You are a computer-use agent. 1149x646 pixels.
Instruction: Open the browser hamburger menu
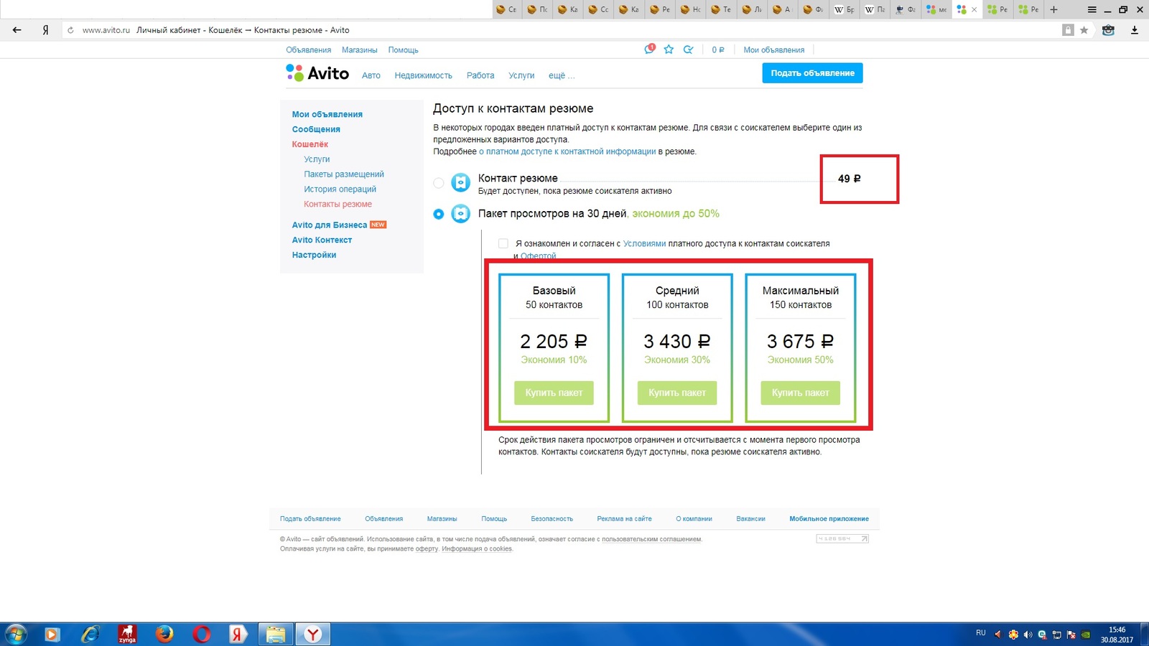1092,9
